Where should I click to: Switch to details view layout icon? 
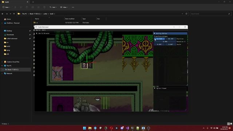pyautogui.click(x=228, y=124)
